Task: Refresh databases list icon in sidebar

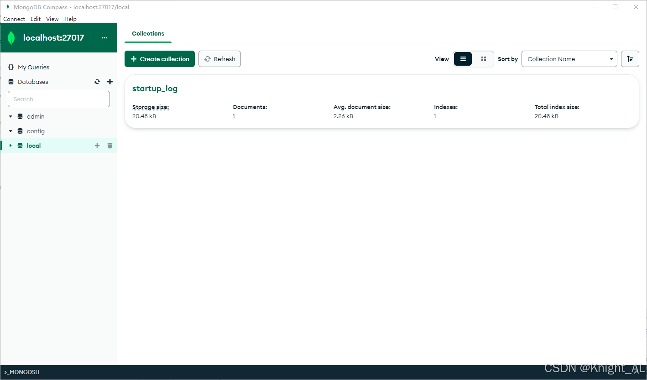Action: [97, 82]
